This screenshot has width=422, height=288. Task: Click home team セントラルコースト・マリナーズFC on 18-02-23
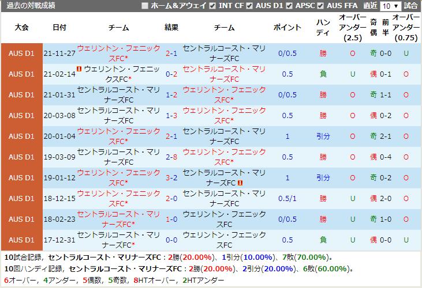[118, 219]
